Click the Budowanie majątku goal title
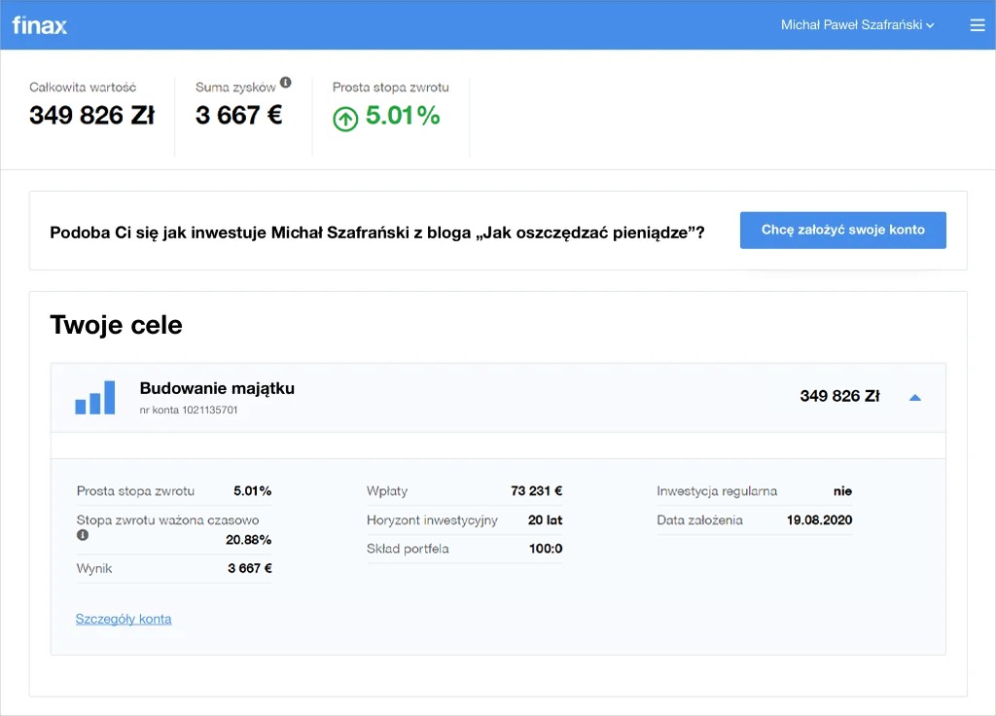 pyautogui.click(x=217, y=388)
